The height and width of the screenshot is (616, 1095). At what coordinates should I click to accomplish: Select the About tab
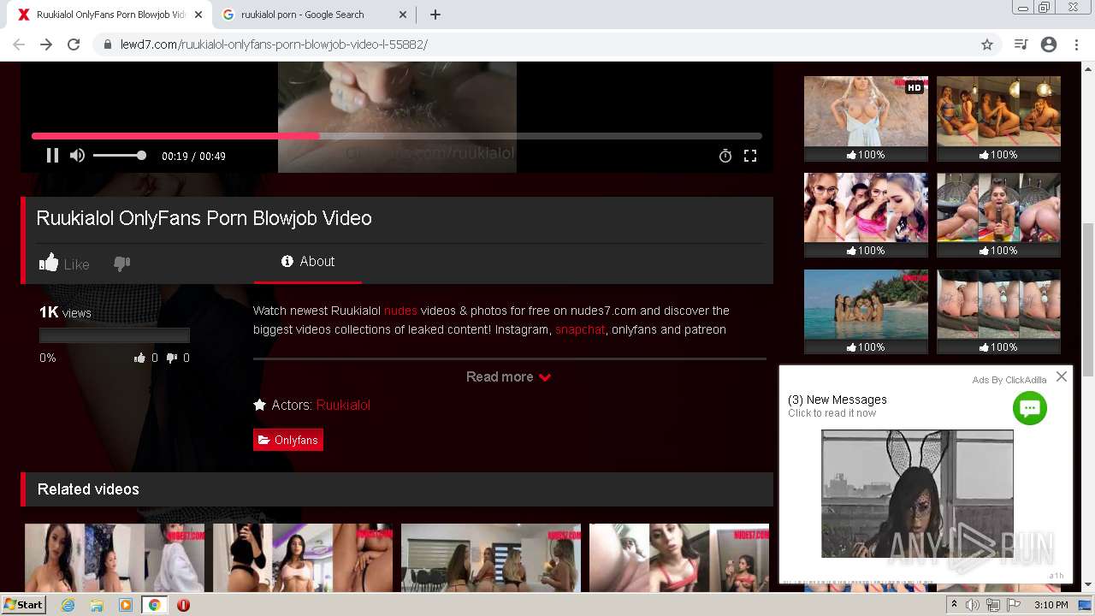click(x=308, y=262)
